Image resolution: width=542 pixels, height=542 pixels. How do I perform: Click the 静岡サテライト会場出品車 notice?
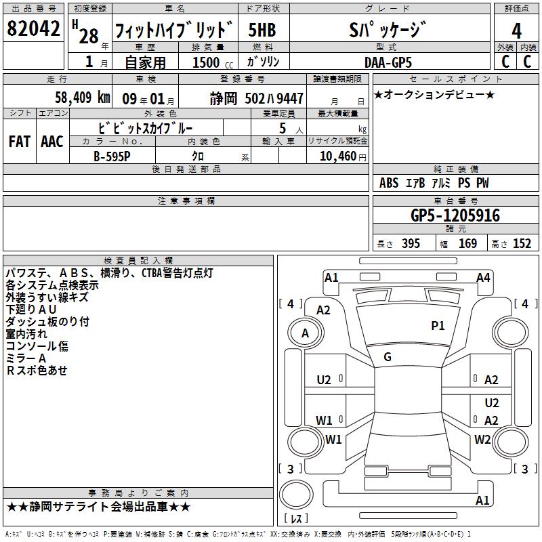[98, 507]
